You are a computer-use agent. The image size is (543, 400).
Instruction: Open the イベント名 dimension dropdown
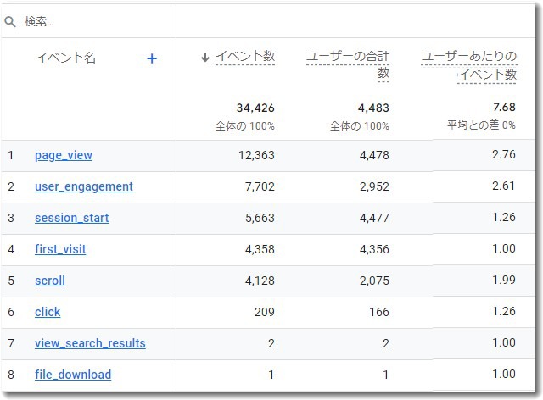(x=65, y=58)
